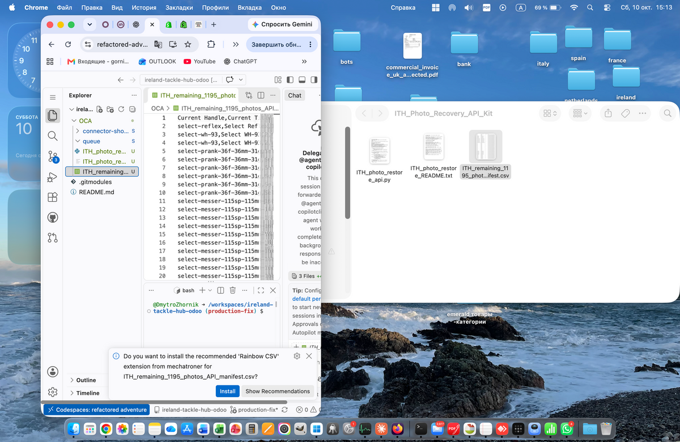Viewport: 680px width, 442px height.
Task: Open the new terminal launch profile dropdown
Action: coord(210,290)
